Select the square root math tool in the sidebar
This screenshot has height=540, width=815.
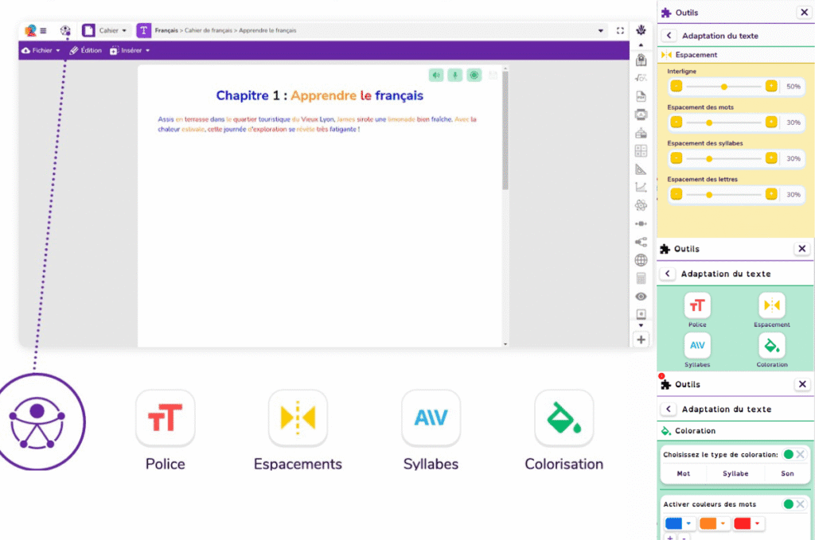click(641, 77)
